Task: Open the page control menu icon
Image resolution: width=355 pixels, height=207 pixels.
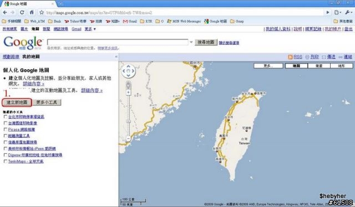Action: pyautogui.click(x=338, y=12)
